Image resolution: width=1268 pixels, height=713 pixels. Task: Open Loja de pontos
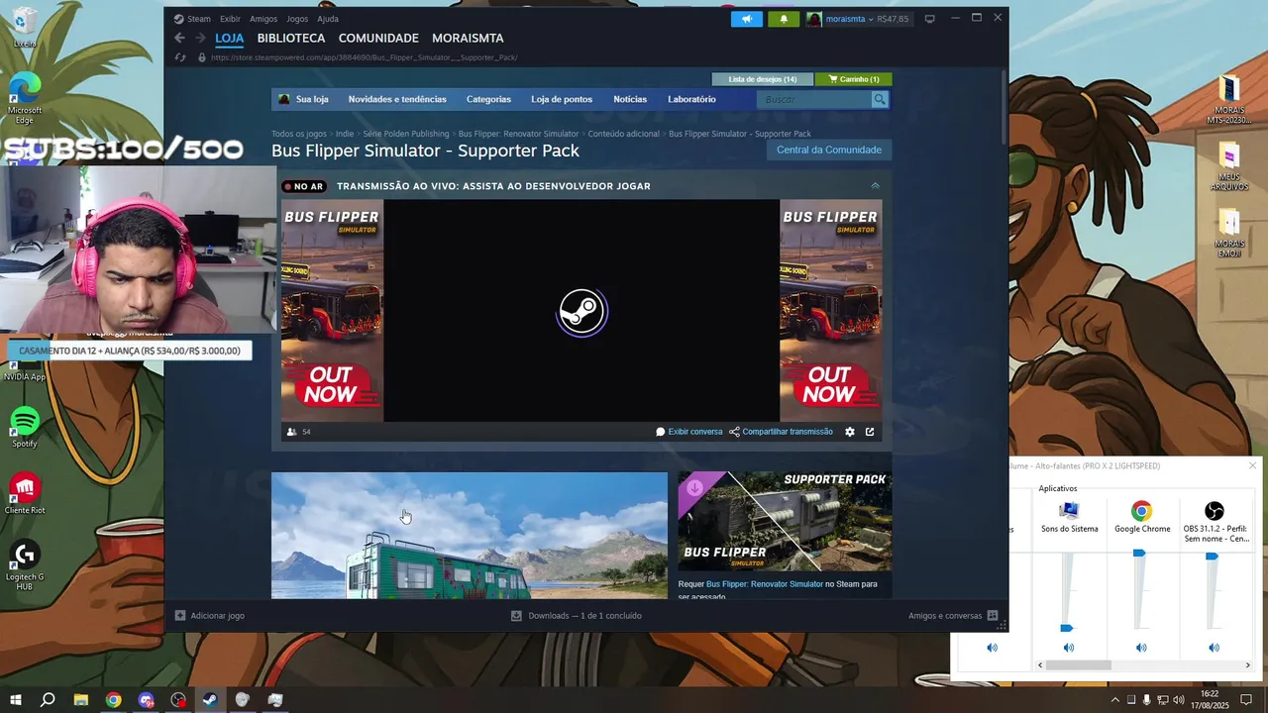[x=562, y=99]
